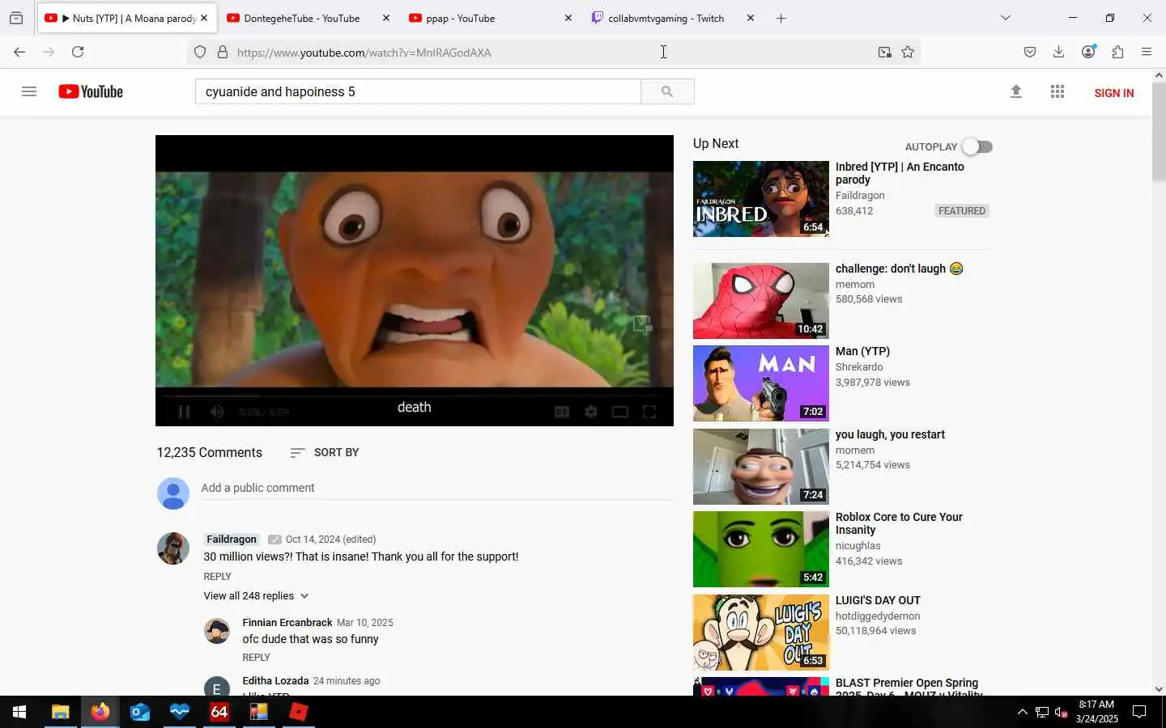Image resolution: width=1166 pixels, height=728 pixels.
Task: Reload the page with the refresh icon
Action: (x=78, y=52)
